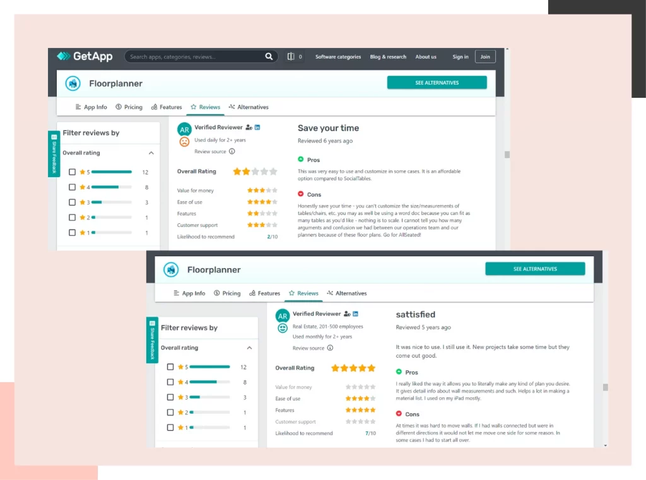Click the AR avatar in lower review

pos(282,316)
